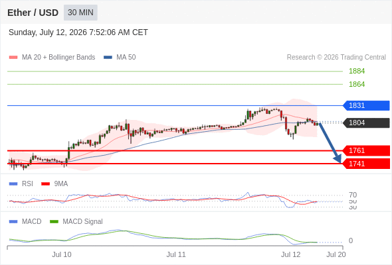
Task: Select the 1831 blue pivot price tag
Action: click(366, 105)
